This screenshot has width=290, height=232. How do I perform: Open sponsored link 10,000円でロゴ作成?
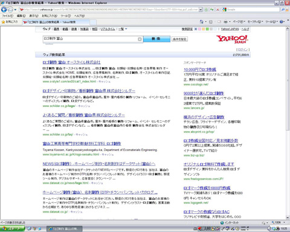point(200,69)
